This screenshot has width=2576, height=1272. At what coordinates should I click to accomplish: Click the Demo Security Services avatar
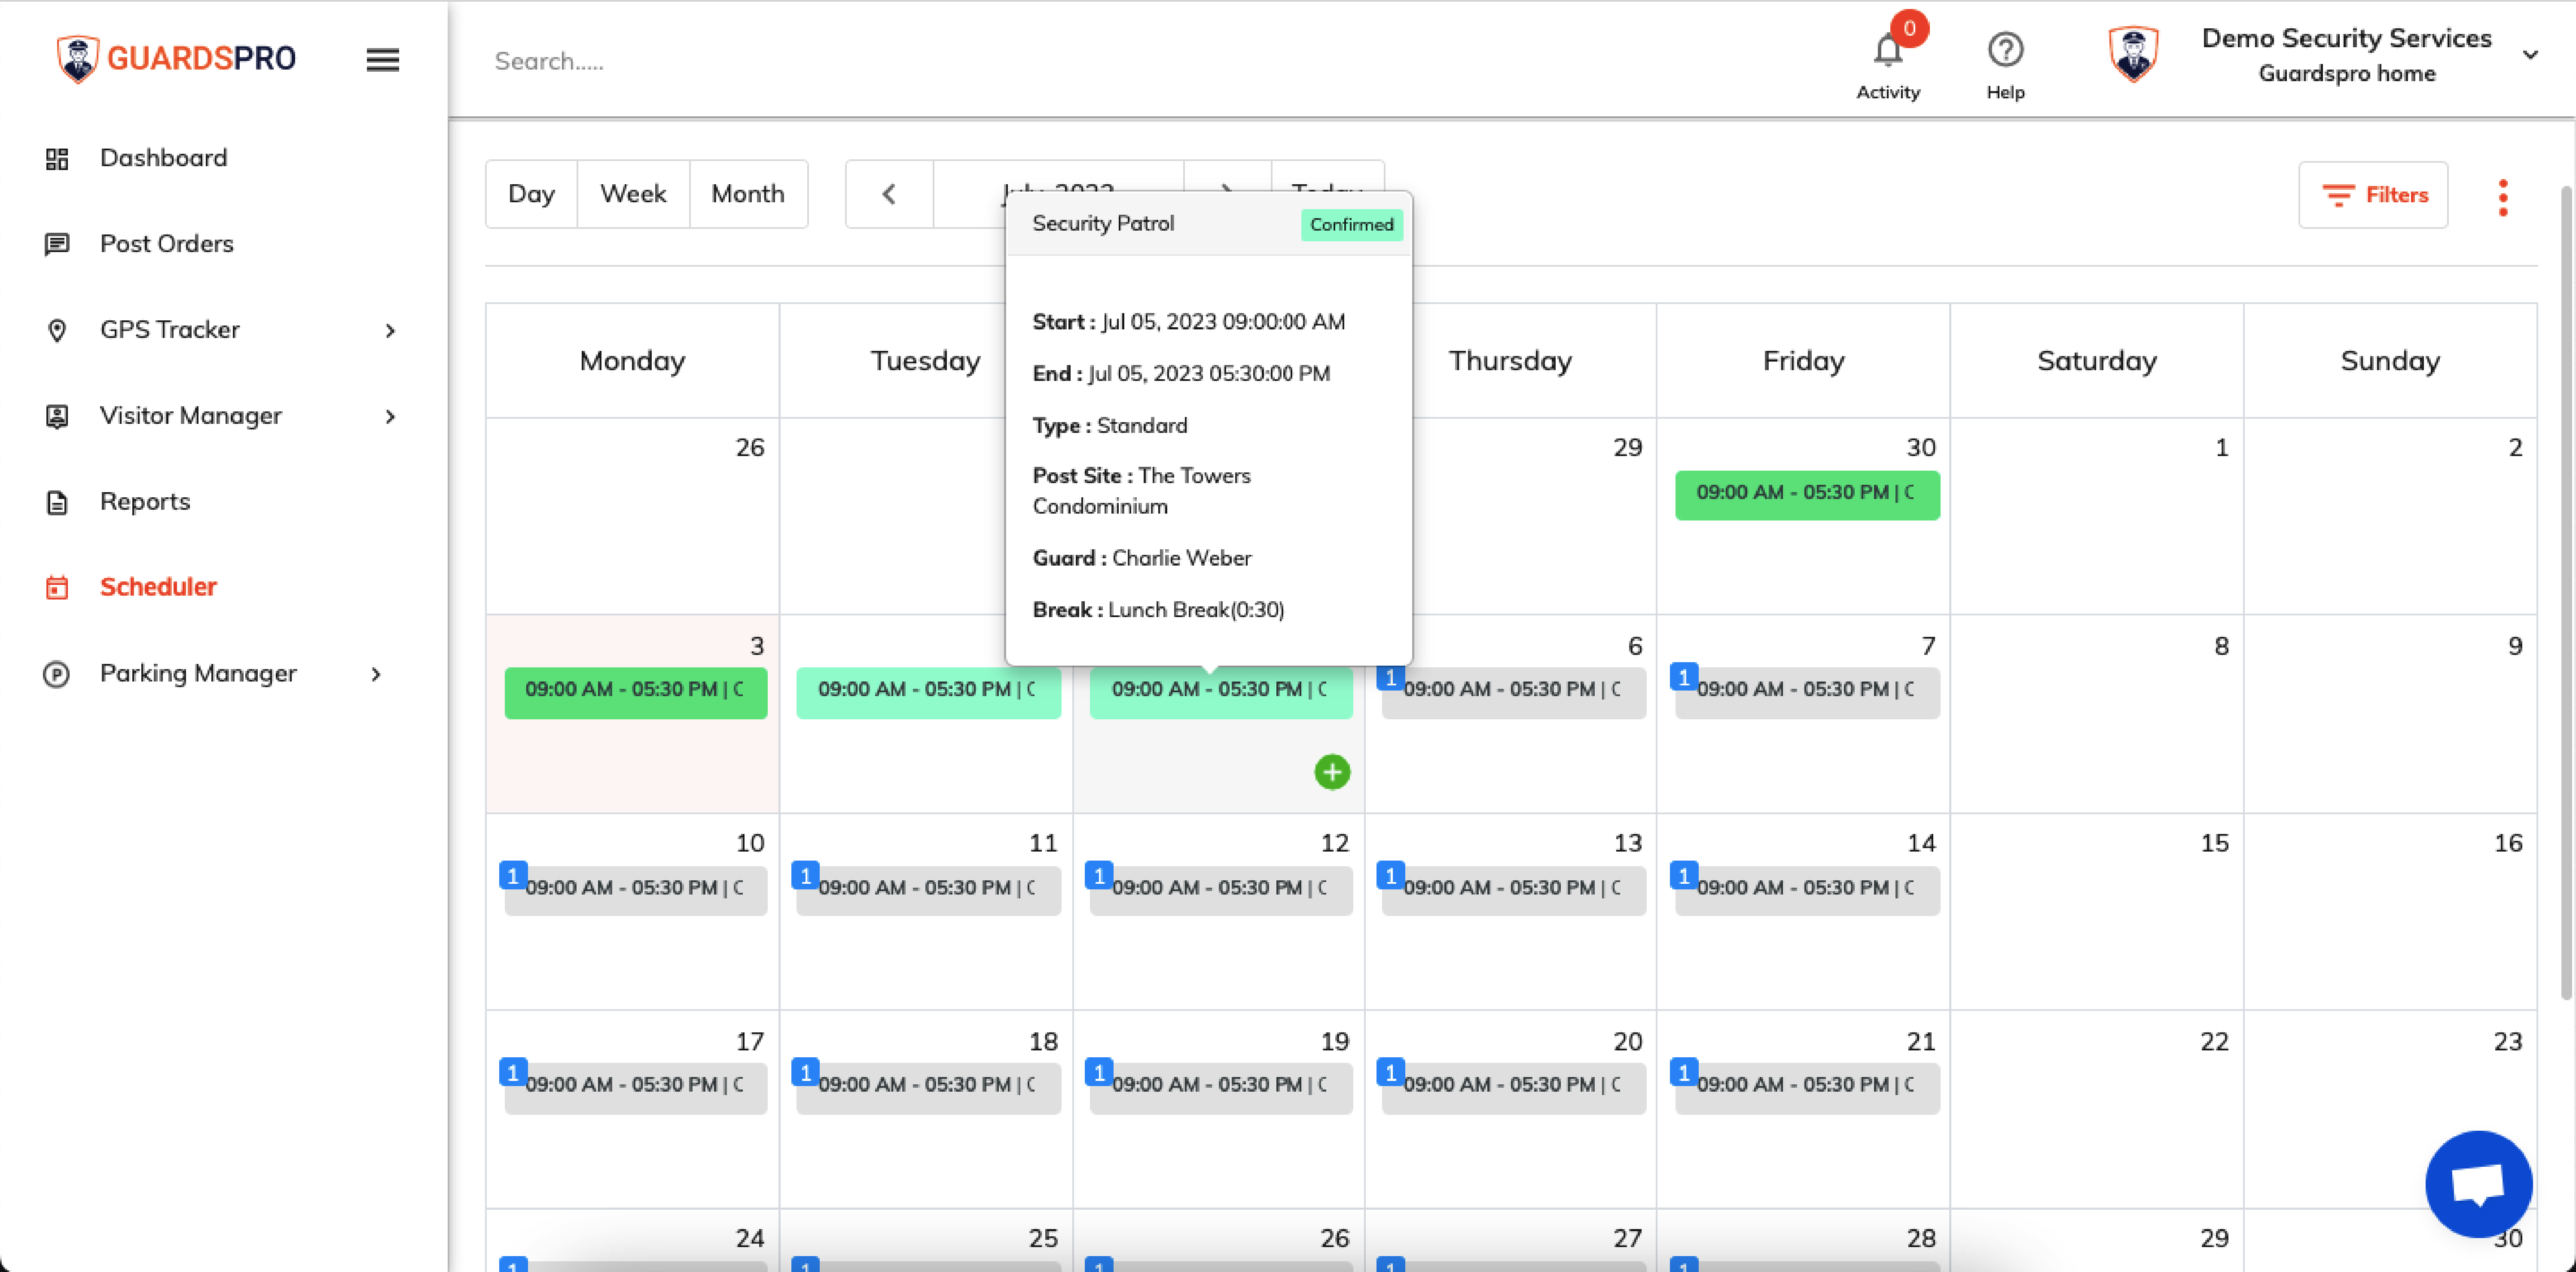(2133, 54)
